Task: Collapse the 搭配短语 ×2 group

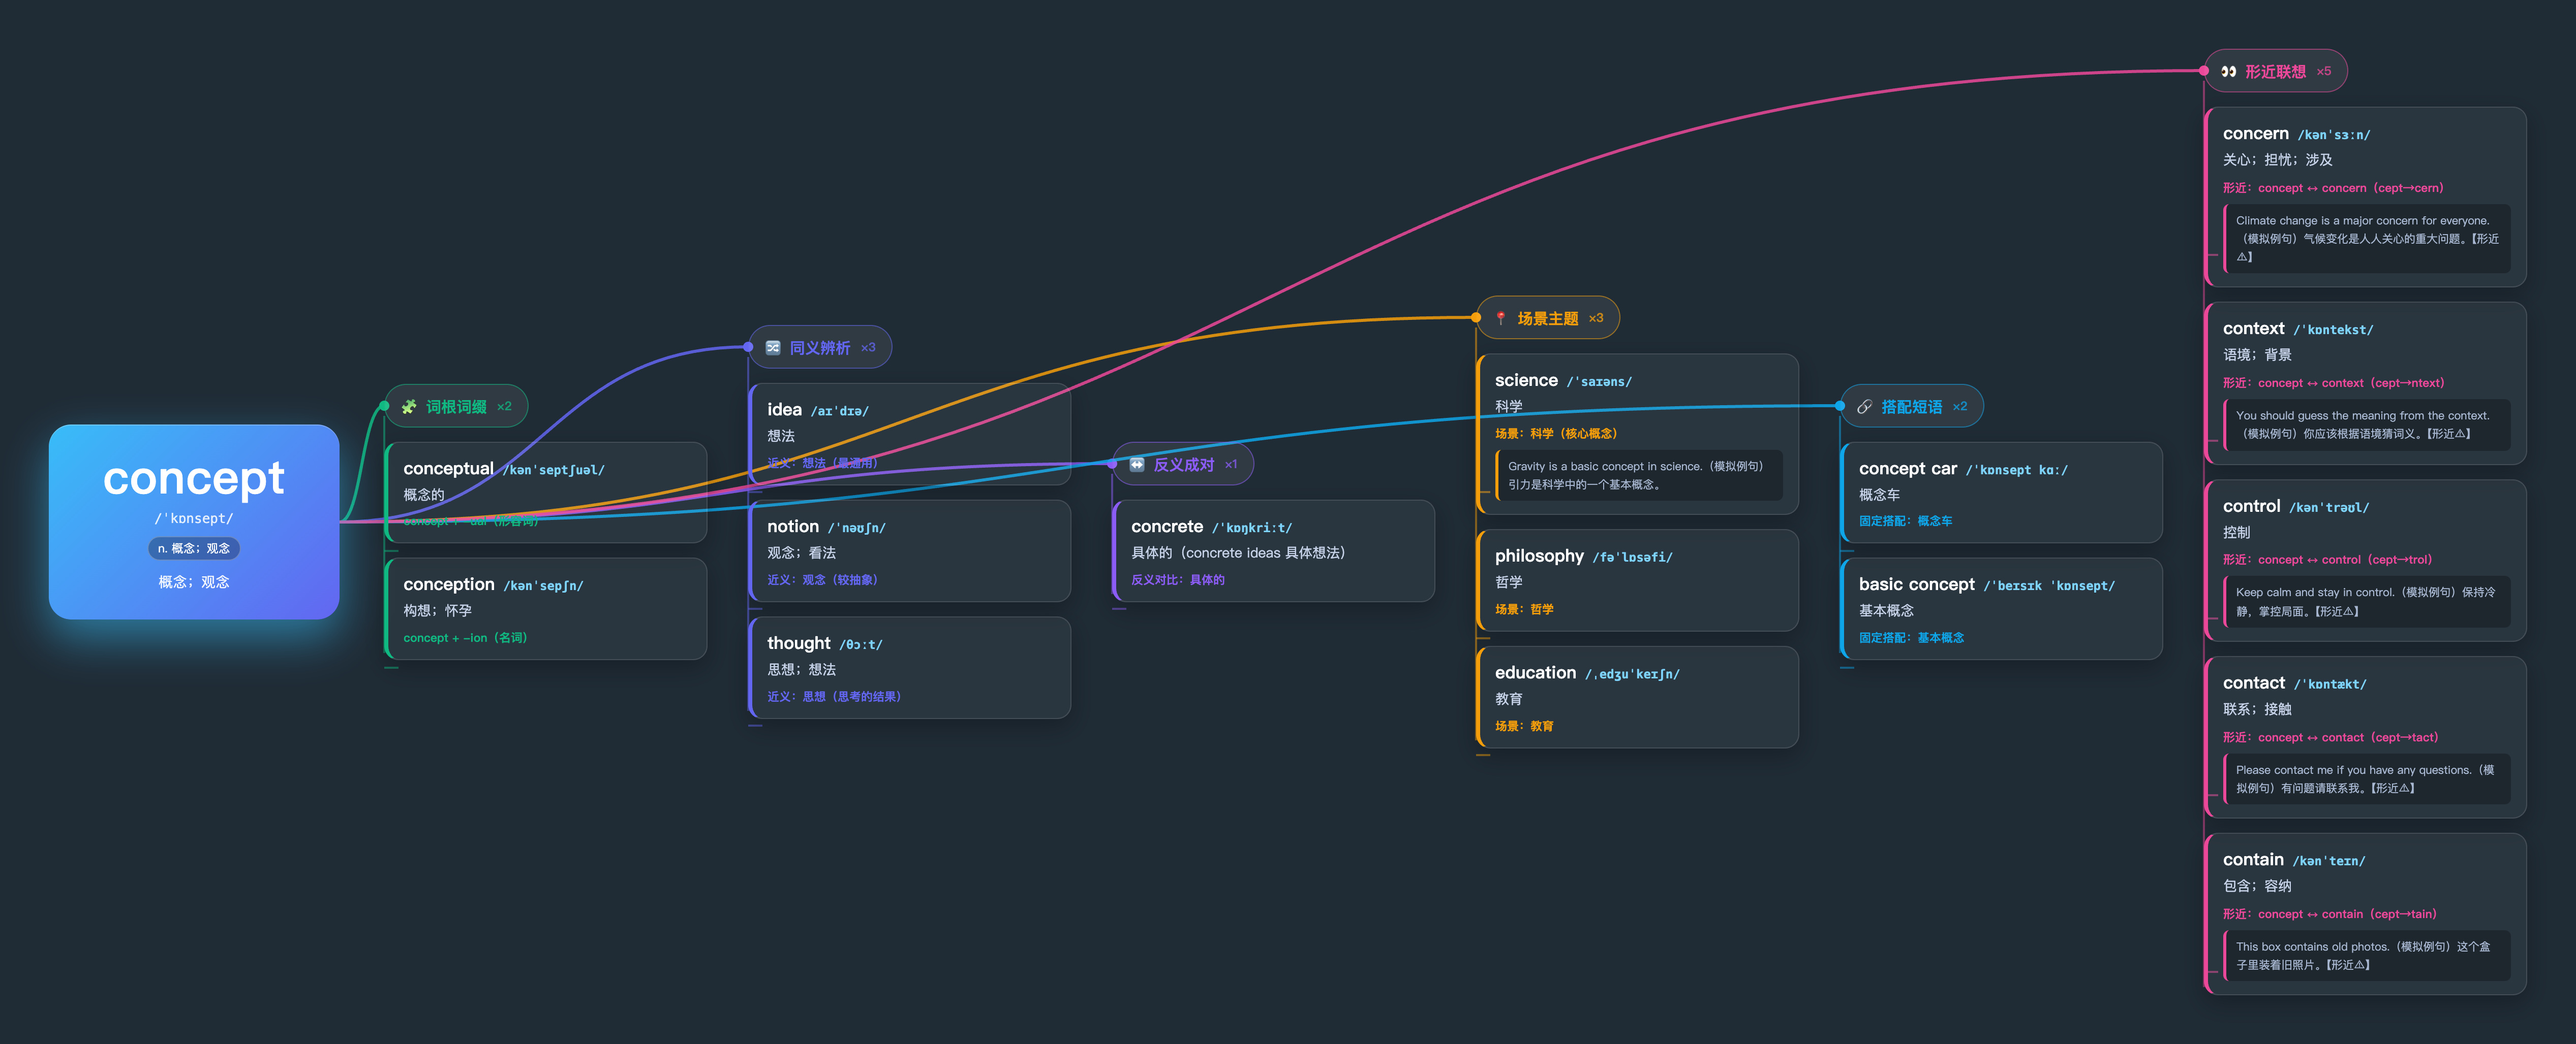Action: (x=1912, y=406)
